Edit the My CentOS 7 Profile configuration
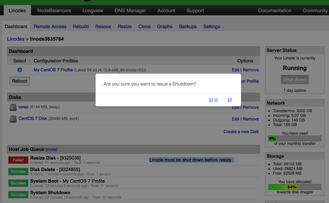 tap(235, 70)
